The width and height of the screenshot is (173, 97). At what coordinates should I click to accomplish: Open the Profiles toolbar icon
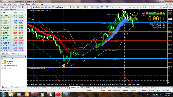(x=7, y=7)
